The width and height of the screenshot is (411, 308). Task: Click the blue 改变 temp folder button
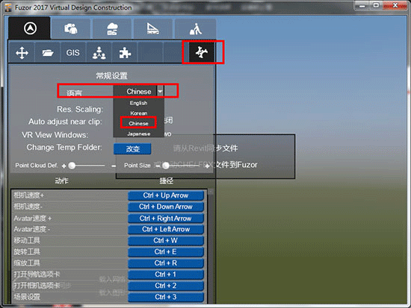[x=132, y=149]
